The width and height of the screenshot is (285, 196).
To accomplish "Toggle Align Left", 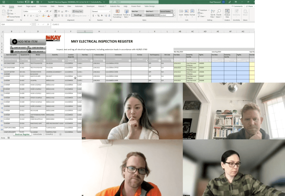I will (55, 16).
